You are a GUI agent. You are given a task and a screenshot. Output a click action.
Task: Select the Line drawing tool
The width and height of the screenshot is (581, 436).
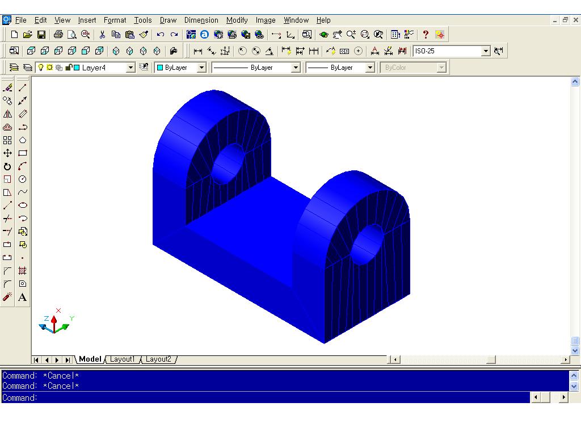click(x=23, y=88)
